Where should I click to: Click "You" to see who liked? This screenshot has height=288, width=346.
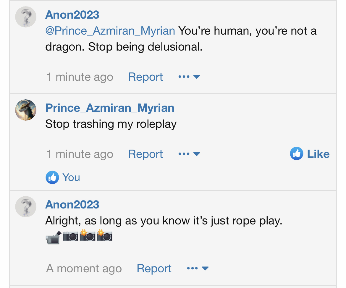click(x=71, y=177)
